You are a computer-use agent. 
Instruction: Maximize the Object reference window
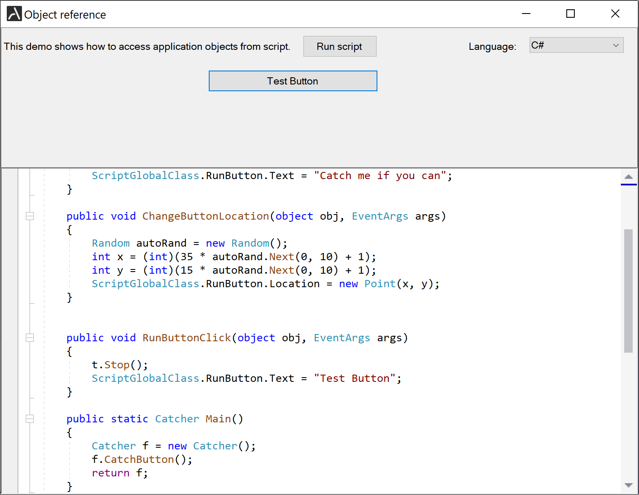click(x=570, y=14)
